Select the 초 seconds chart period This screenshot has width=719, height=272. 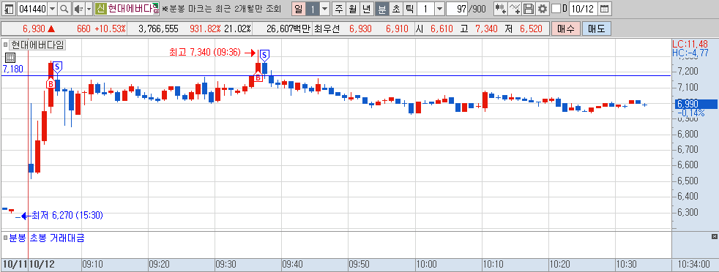point(395,8)
